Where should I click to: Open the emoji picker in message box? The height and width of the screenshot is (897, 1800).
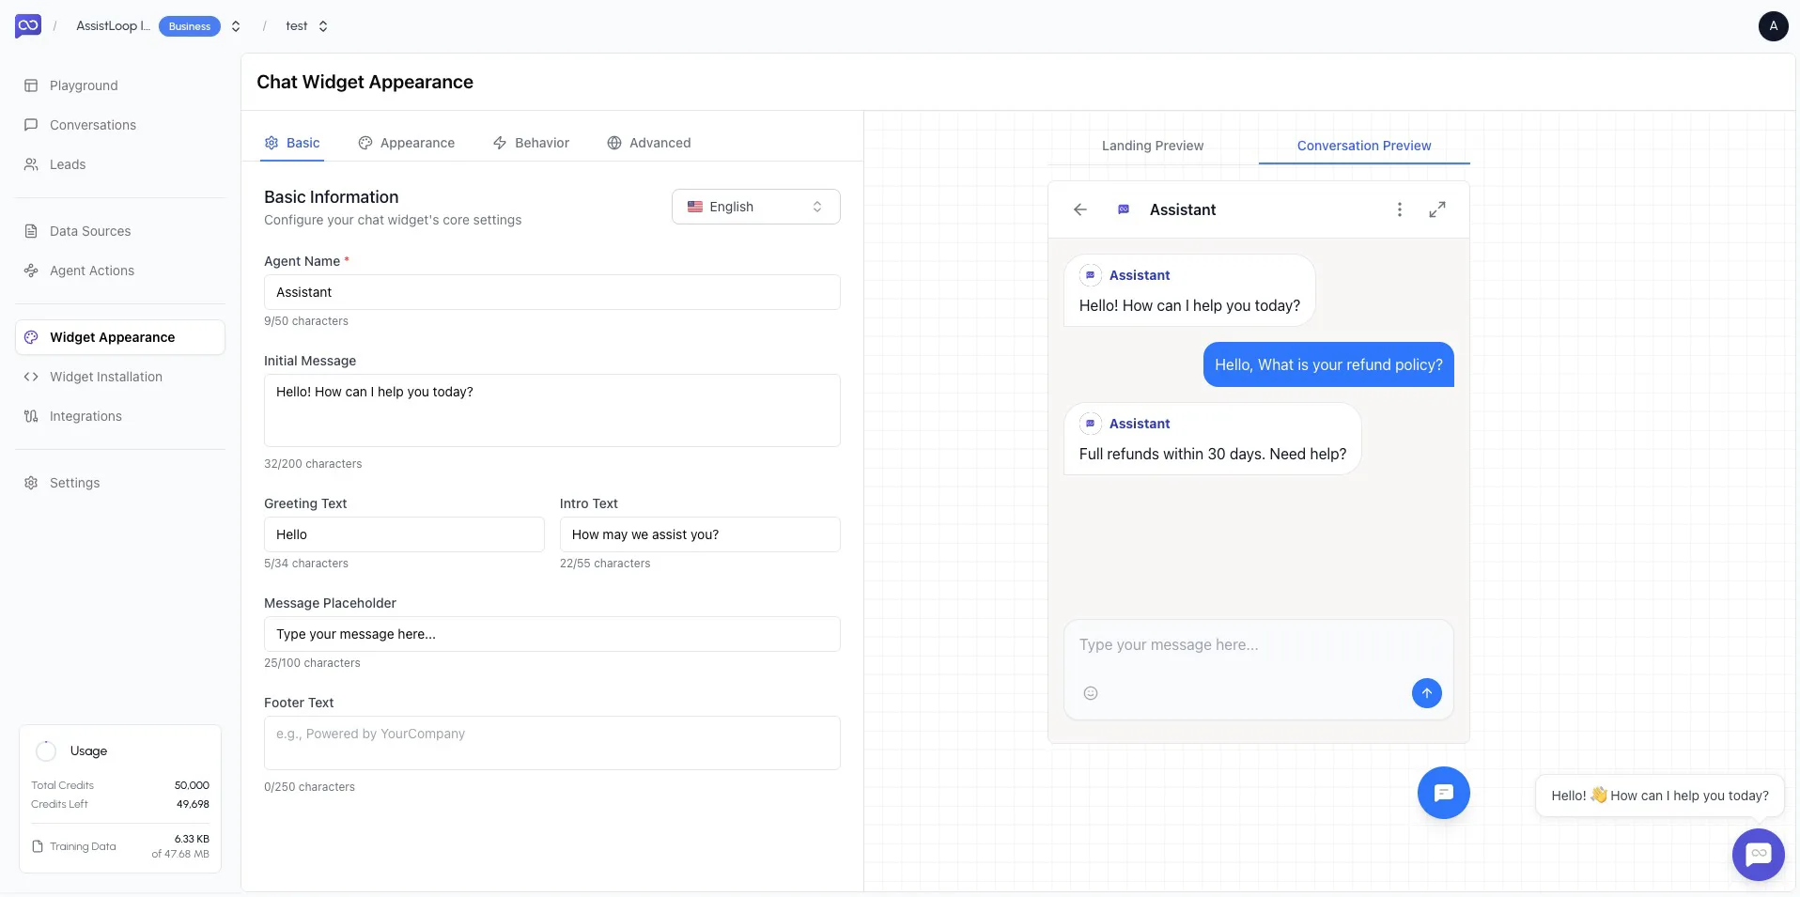click(x=1091, y=693)
